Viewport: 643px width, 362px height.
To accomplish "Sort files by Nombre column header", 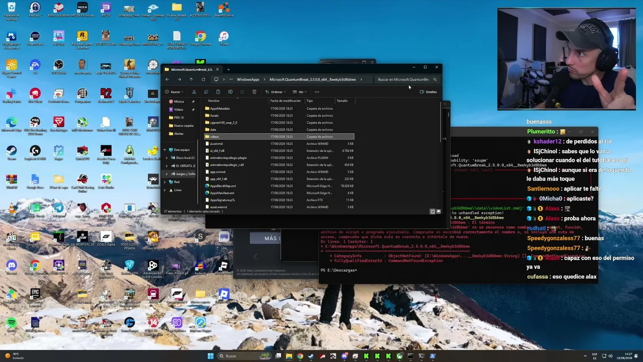I will (x=213, y=101).
